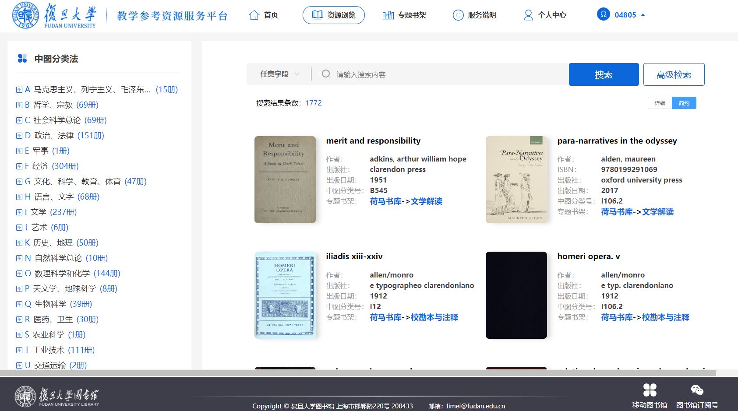
Task: Click the blue user avatar icon
Action: pyautogui.click(x=603, y=14)
